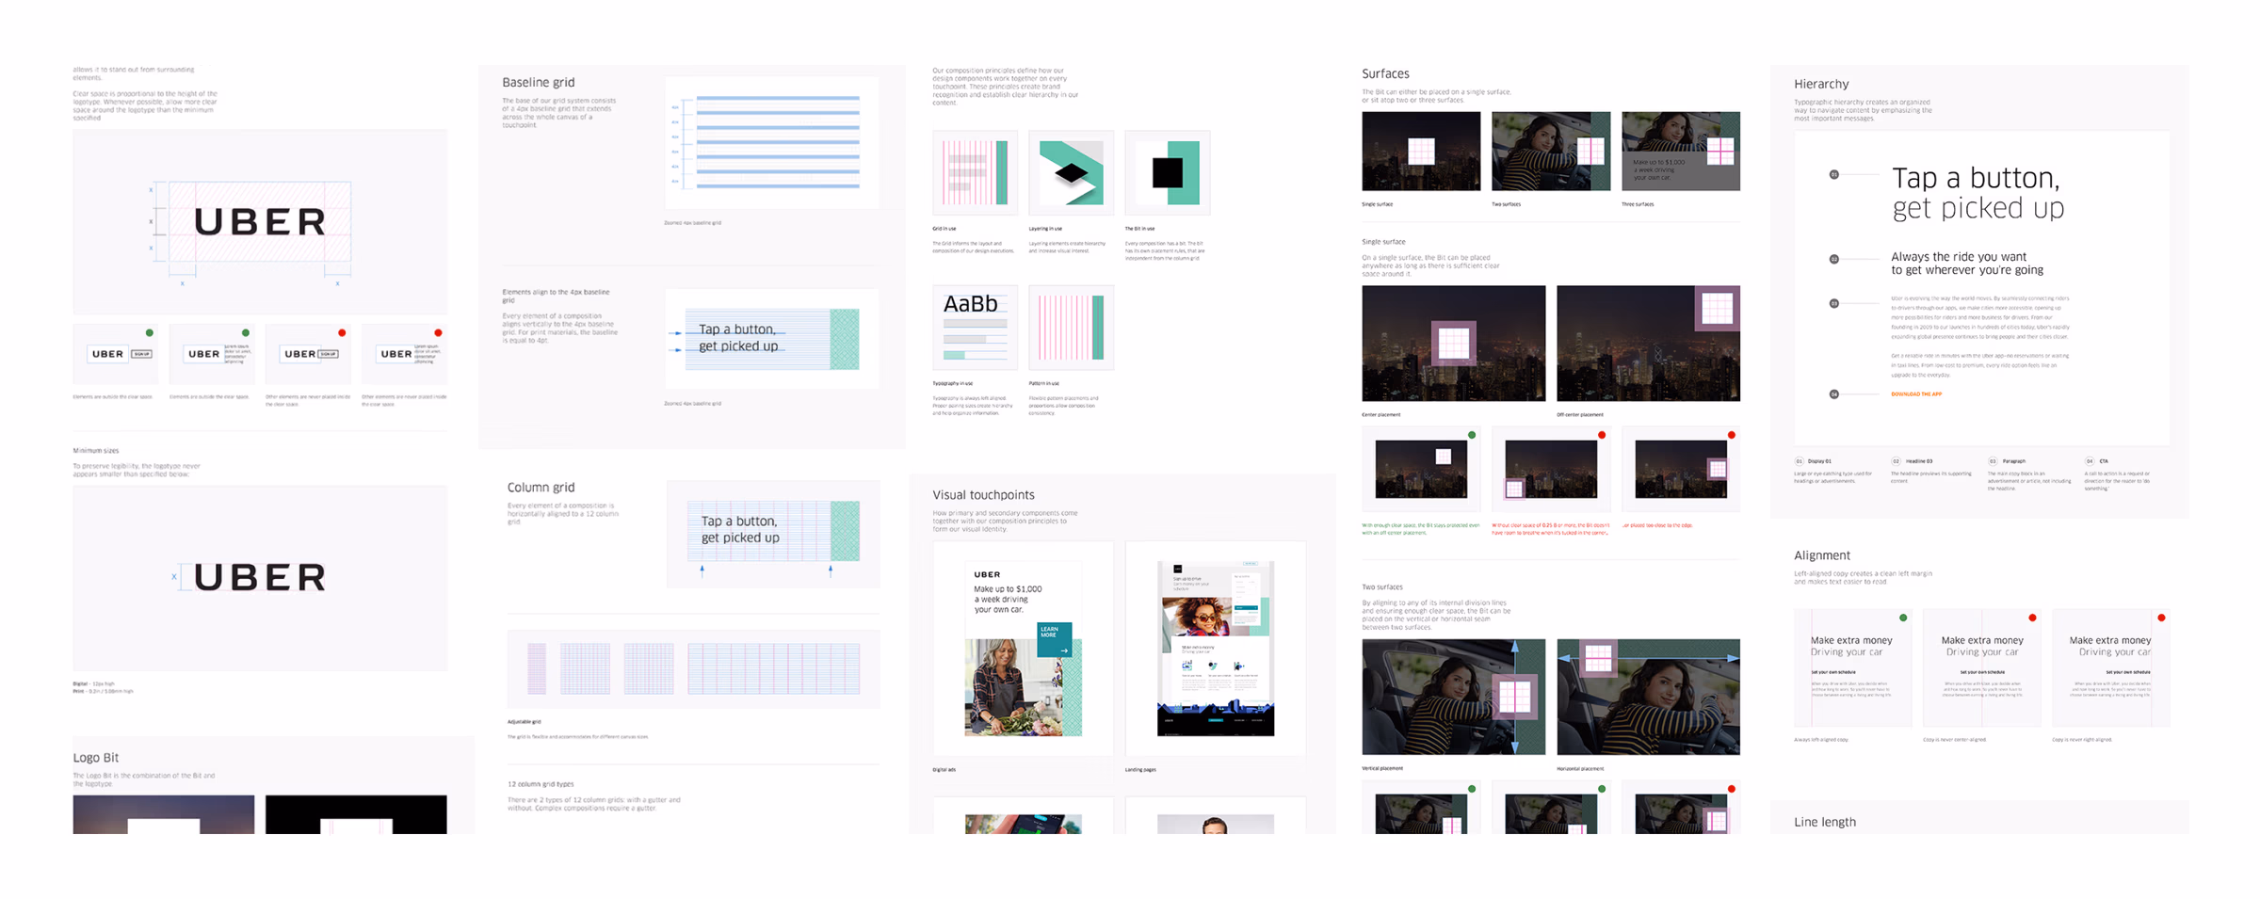Click the 'Make up to $1,000' ad headline
The image size is (2260, 899).
1008,600
